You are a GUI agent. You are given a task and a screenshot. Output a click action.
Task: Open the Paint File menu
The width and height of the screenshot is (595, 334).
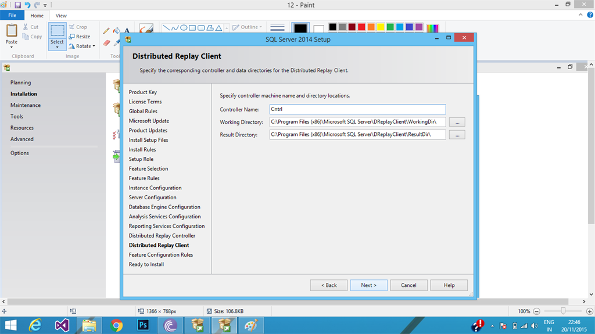[12, 15]
